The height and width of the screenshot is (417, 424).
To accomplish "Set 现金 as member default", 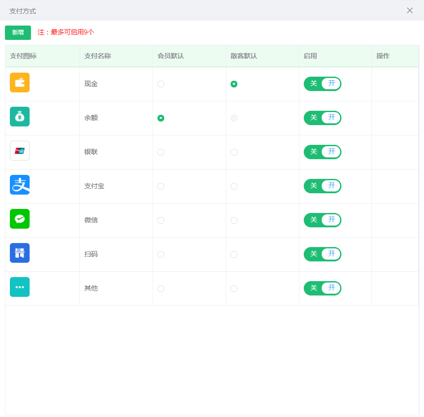I will (161, 84).
